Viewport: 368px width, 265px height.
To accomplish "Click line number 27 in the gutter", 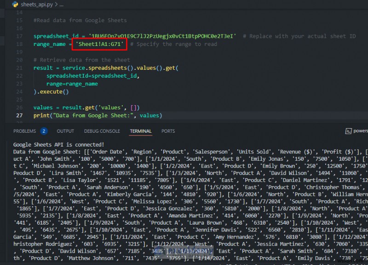I will 19,115.
